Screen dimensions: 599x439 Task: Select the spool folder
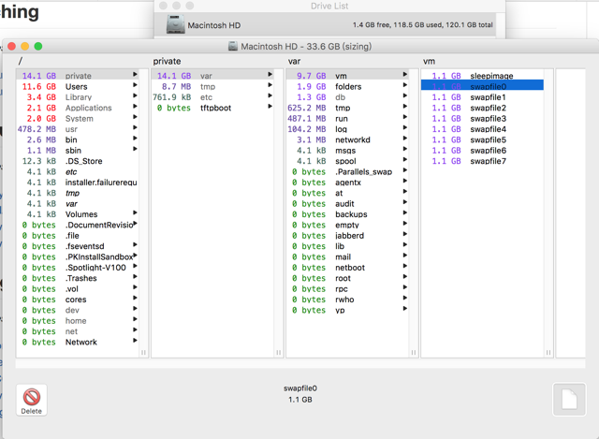pos(347,161)
